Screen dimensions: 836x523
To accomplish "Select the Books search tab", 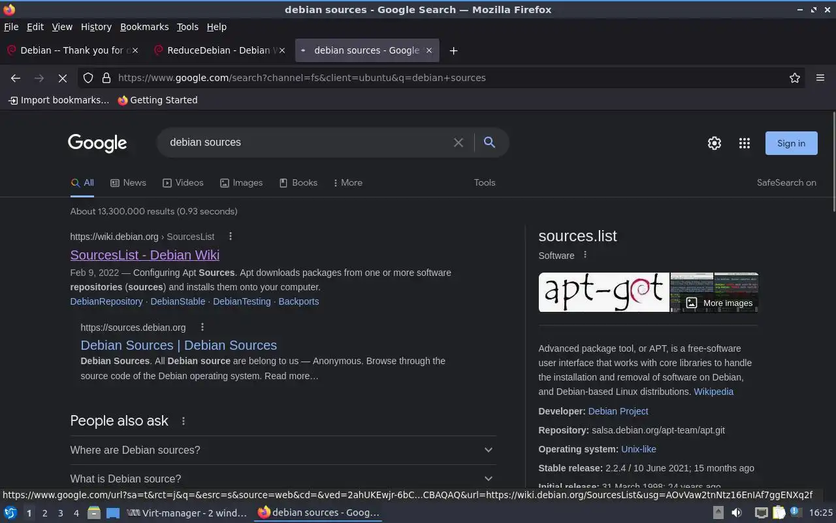I will [x=298, y=183].
